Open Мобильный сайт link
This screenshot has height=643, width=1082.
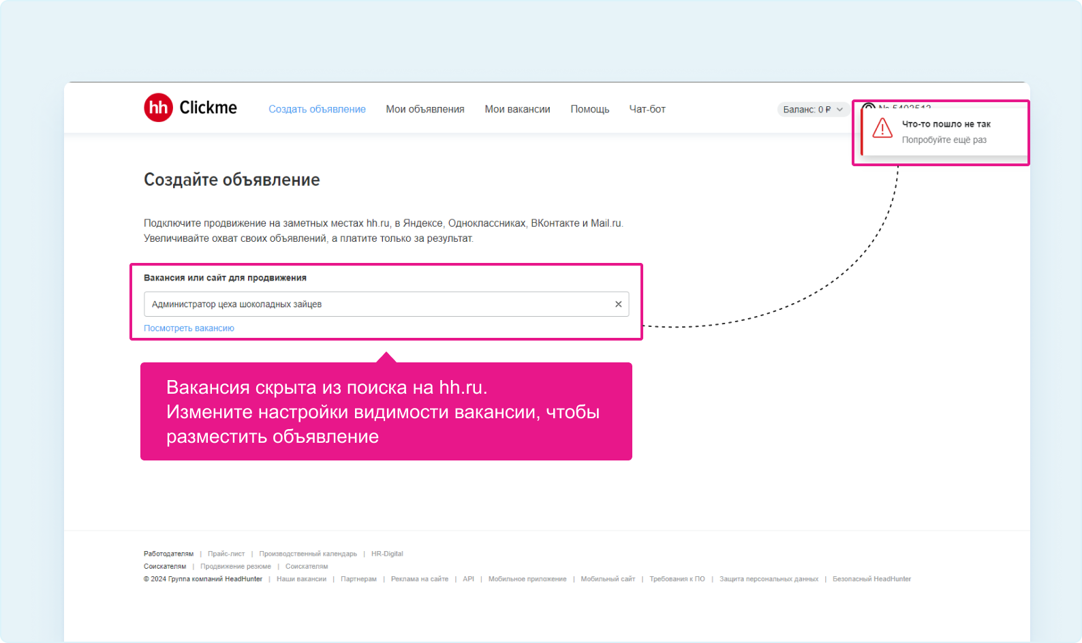point(608,579)
